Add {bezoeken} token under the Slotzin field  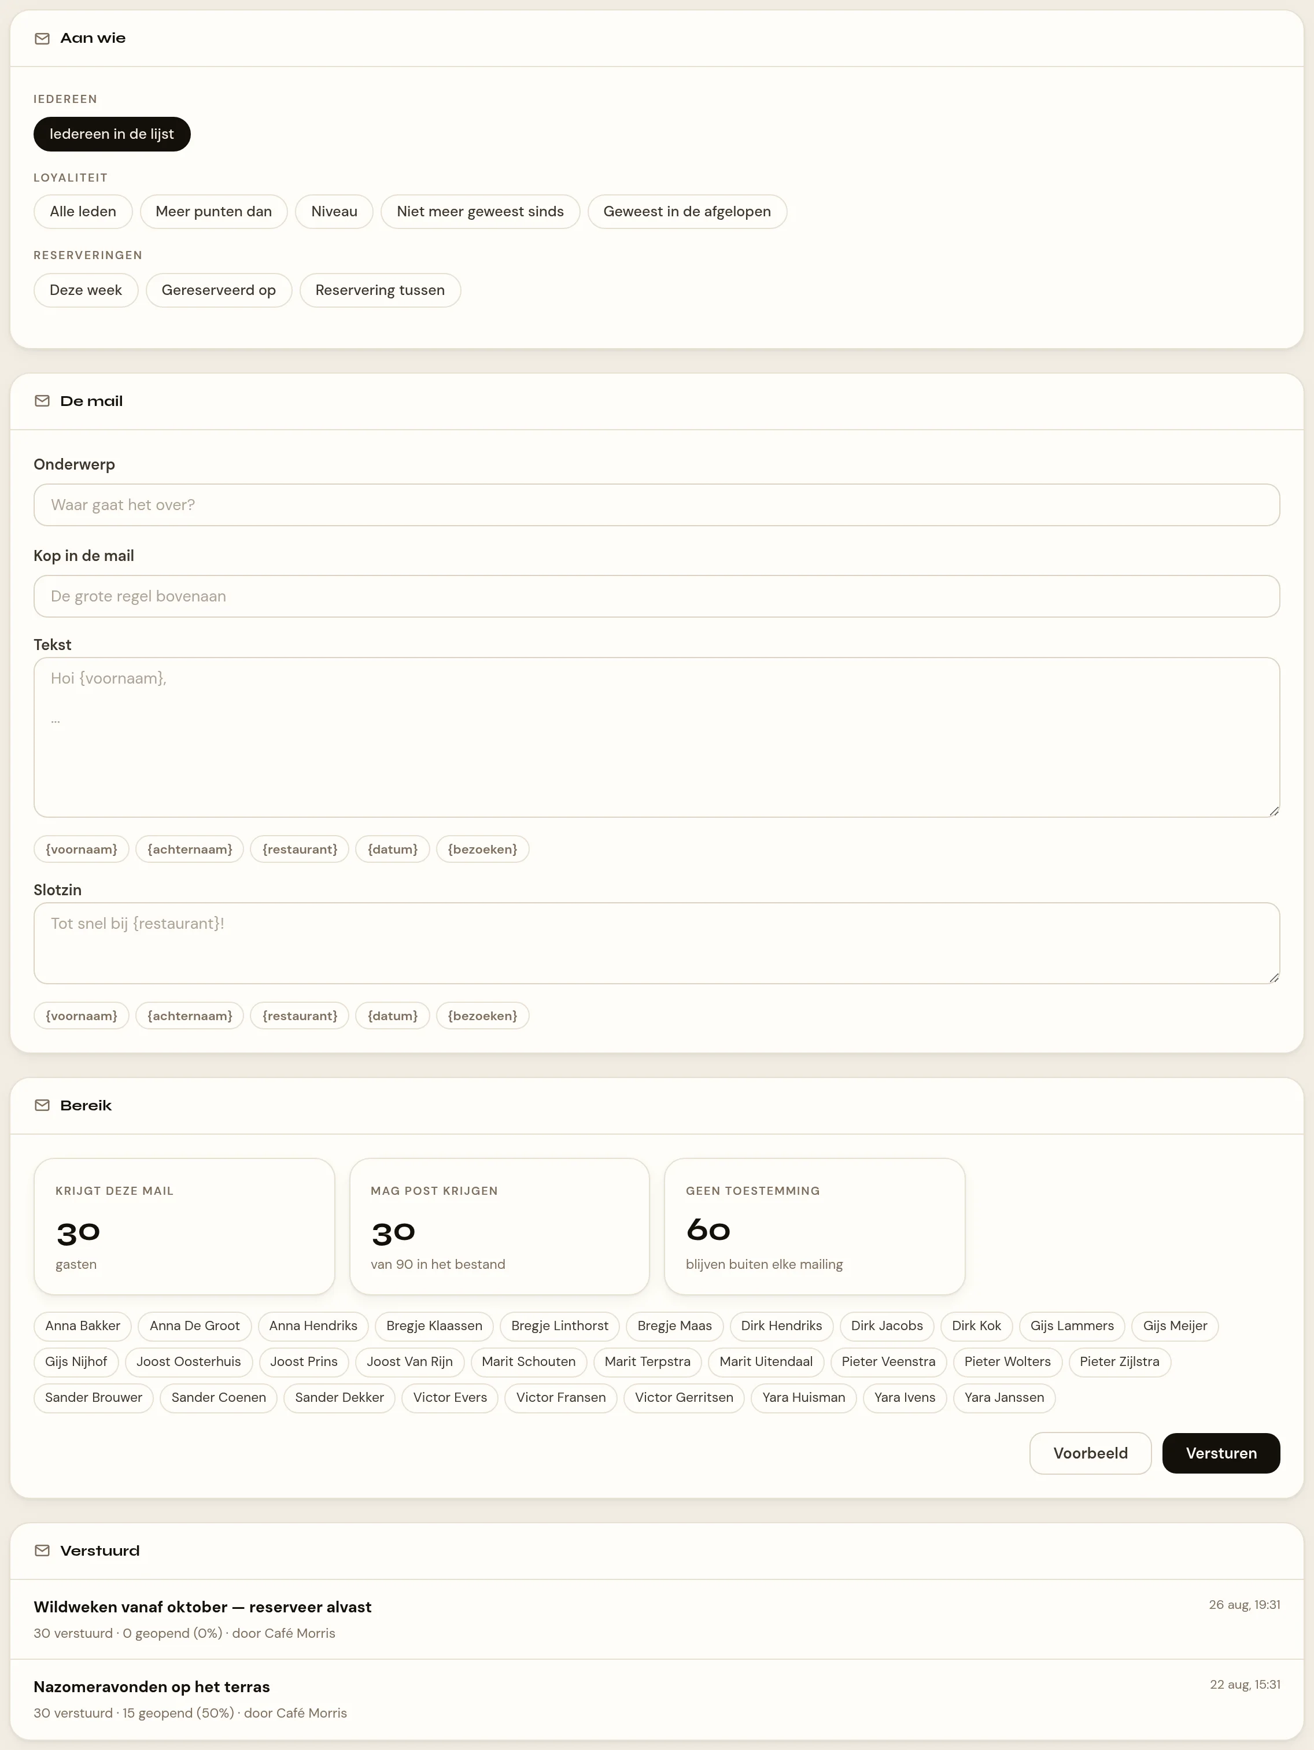pos(482,1016)
